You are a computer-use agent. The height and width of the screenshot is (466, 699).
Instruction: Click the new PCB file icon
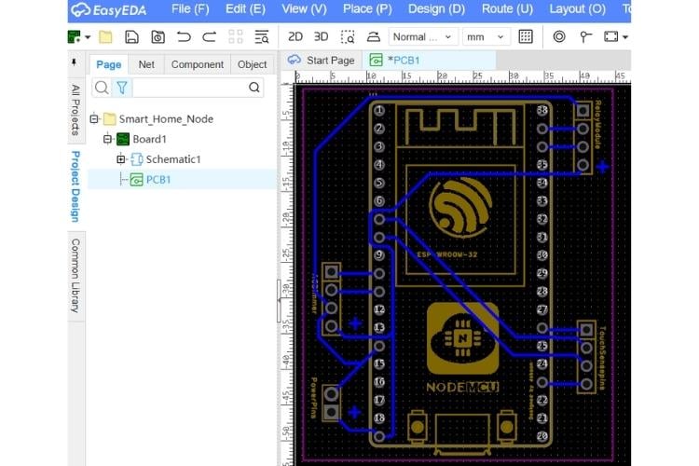pos(74,37)
